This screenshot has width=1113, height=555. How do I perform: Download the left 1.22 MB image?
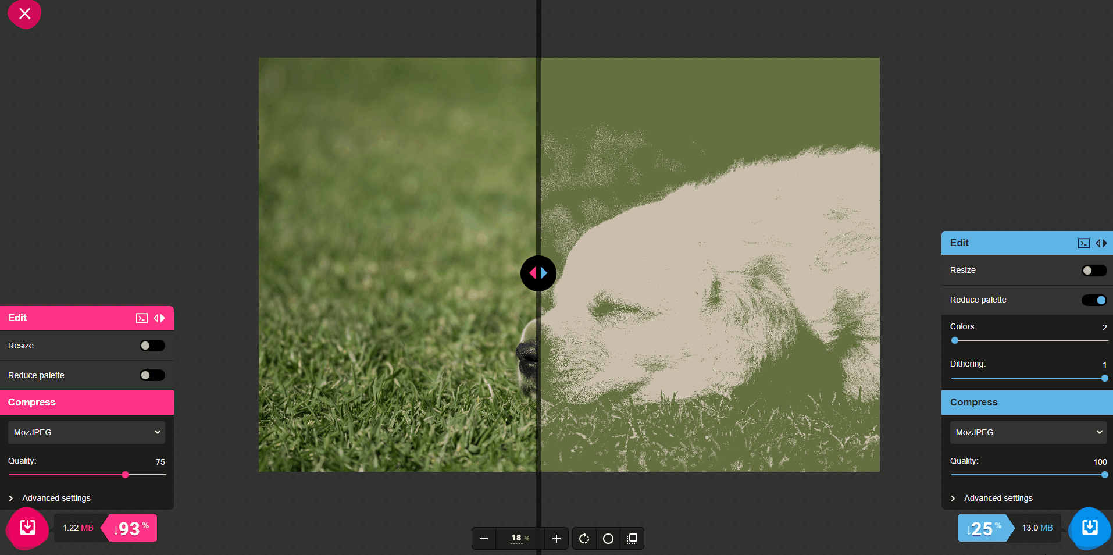[27, 528]
